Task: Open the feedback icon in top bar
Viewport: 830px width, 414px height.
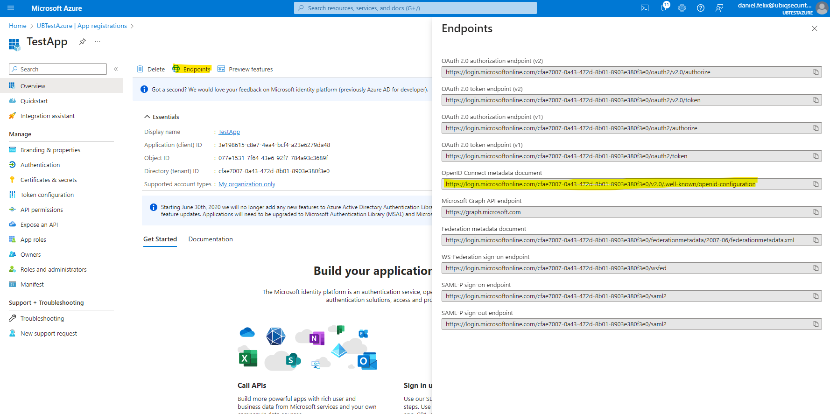Action: point(719,8)
